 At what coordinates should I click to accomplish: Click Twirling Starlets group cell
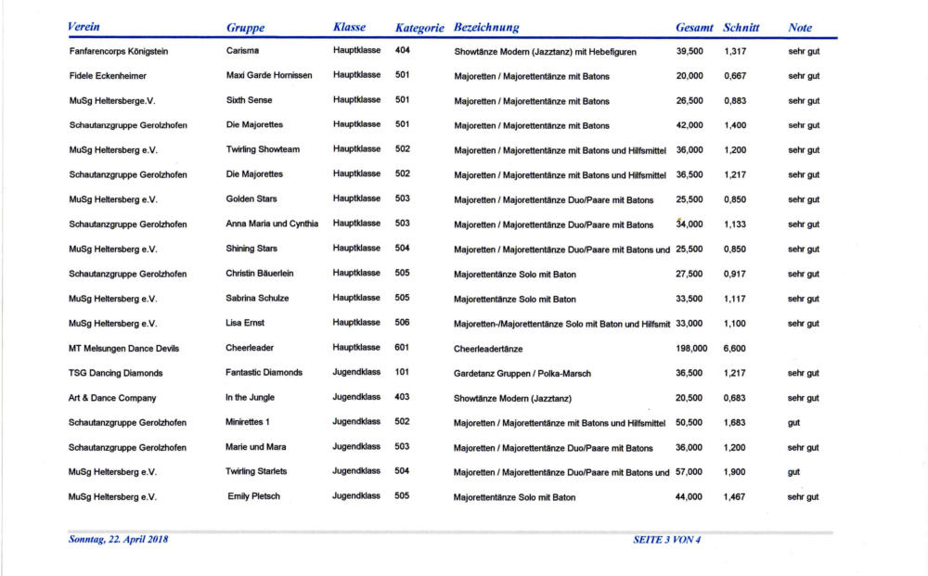pyautogui.click(x=256, y=471)
